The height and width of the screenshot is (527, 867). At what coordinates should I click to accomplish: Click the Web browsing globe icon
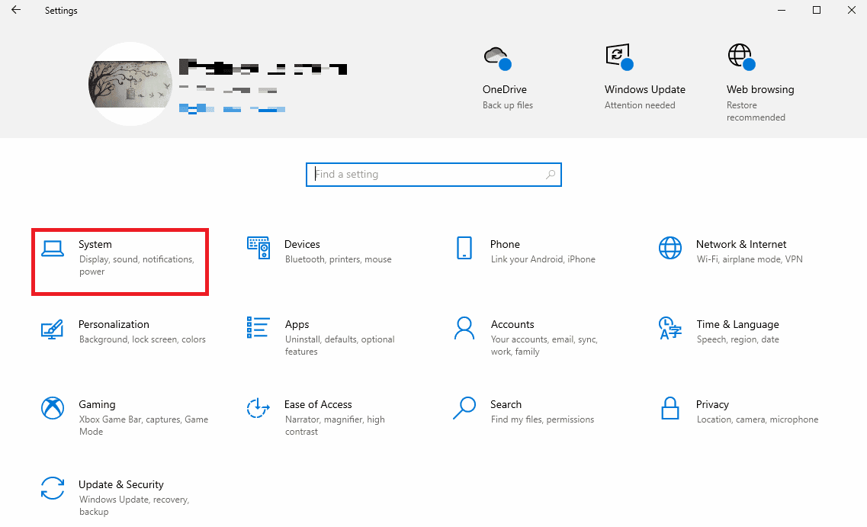click(741, 57)
